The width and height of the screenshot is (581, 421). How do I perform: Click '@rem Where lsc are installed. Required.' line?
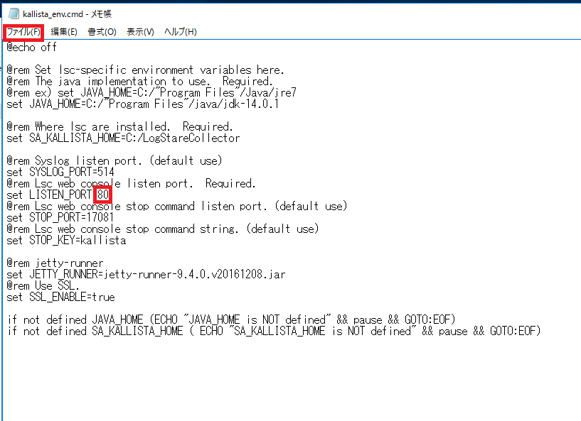tap(120, 126)
